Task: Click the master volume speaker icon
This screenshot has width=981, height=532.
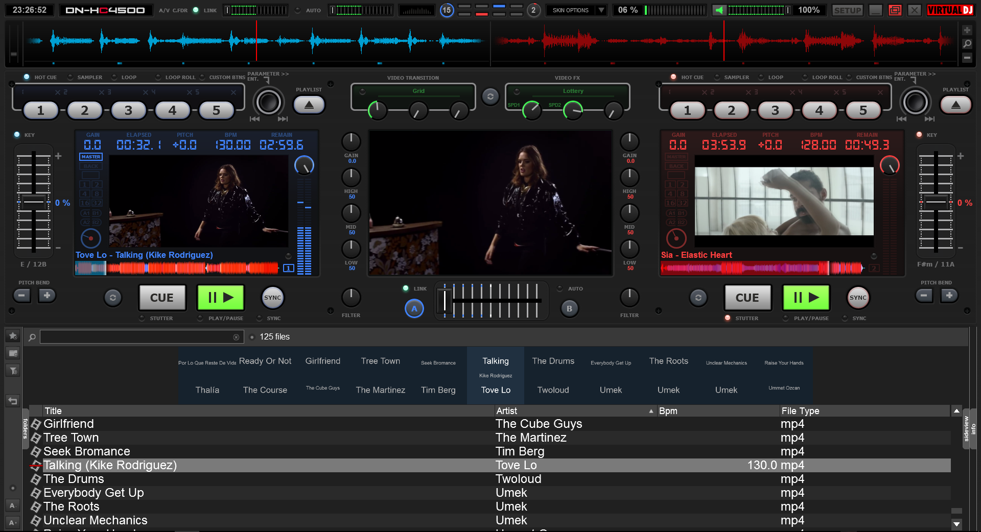Action: pyautogui.click(x=719, y=10)
